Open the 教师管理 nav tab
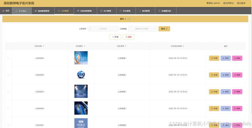 [145, 11]
